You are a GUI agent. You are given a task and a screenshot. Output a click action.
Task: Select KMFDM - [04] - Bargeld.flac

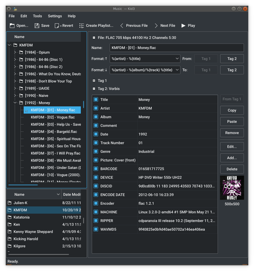coord(54,132)
